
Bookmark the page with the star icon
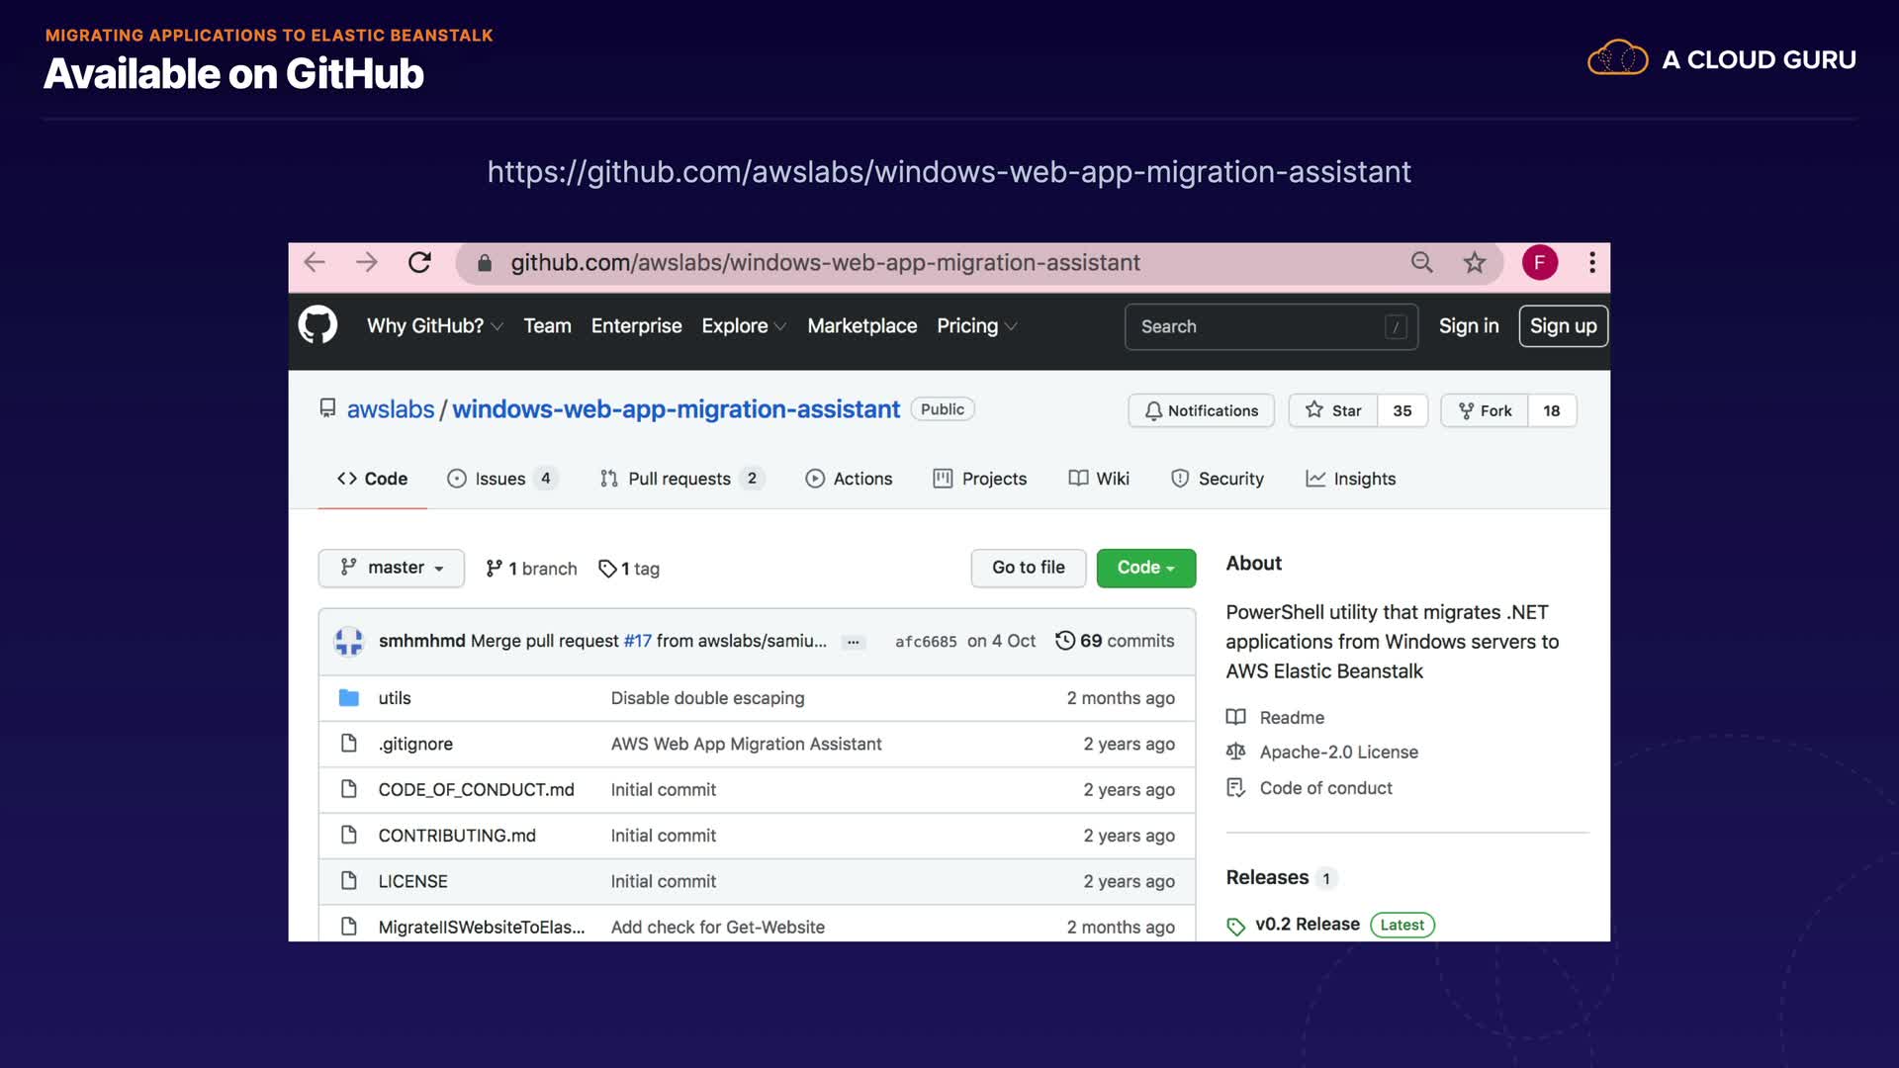[1474, 262]
